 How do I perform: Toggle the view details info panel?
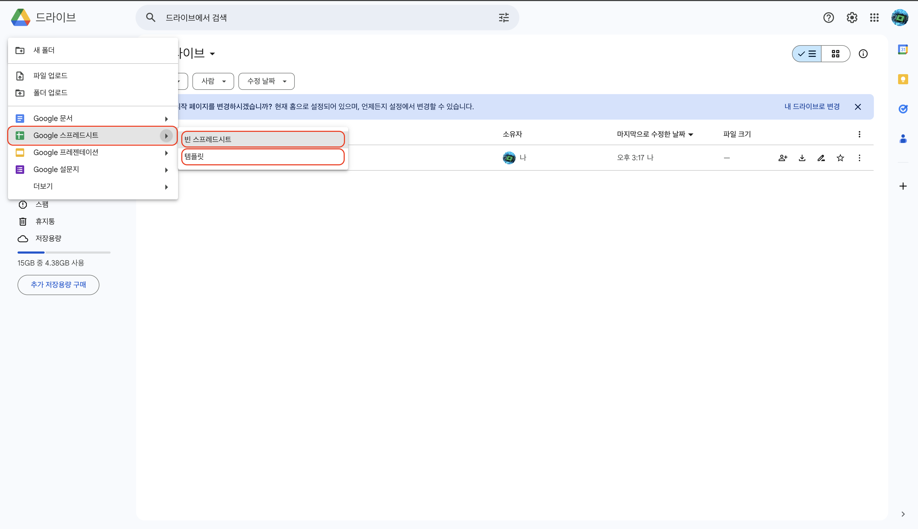pos(863,54)
